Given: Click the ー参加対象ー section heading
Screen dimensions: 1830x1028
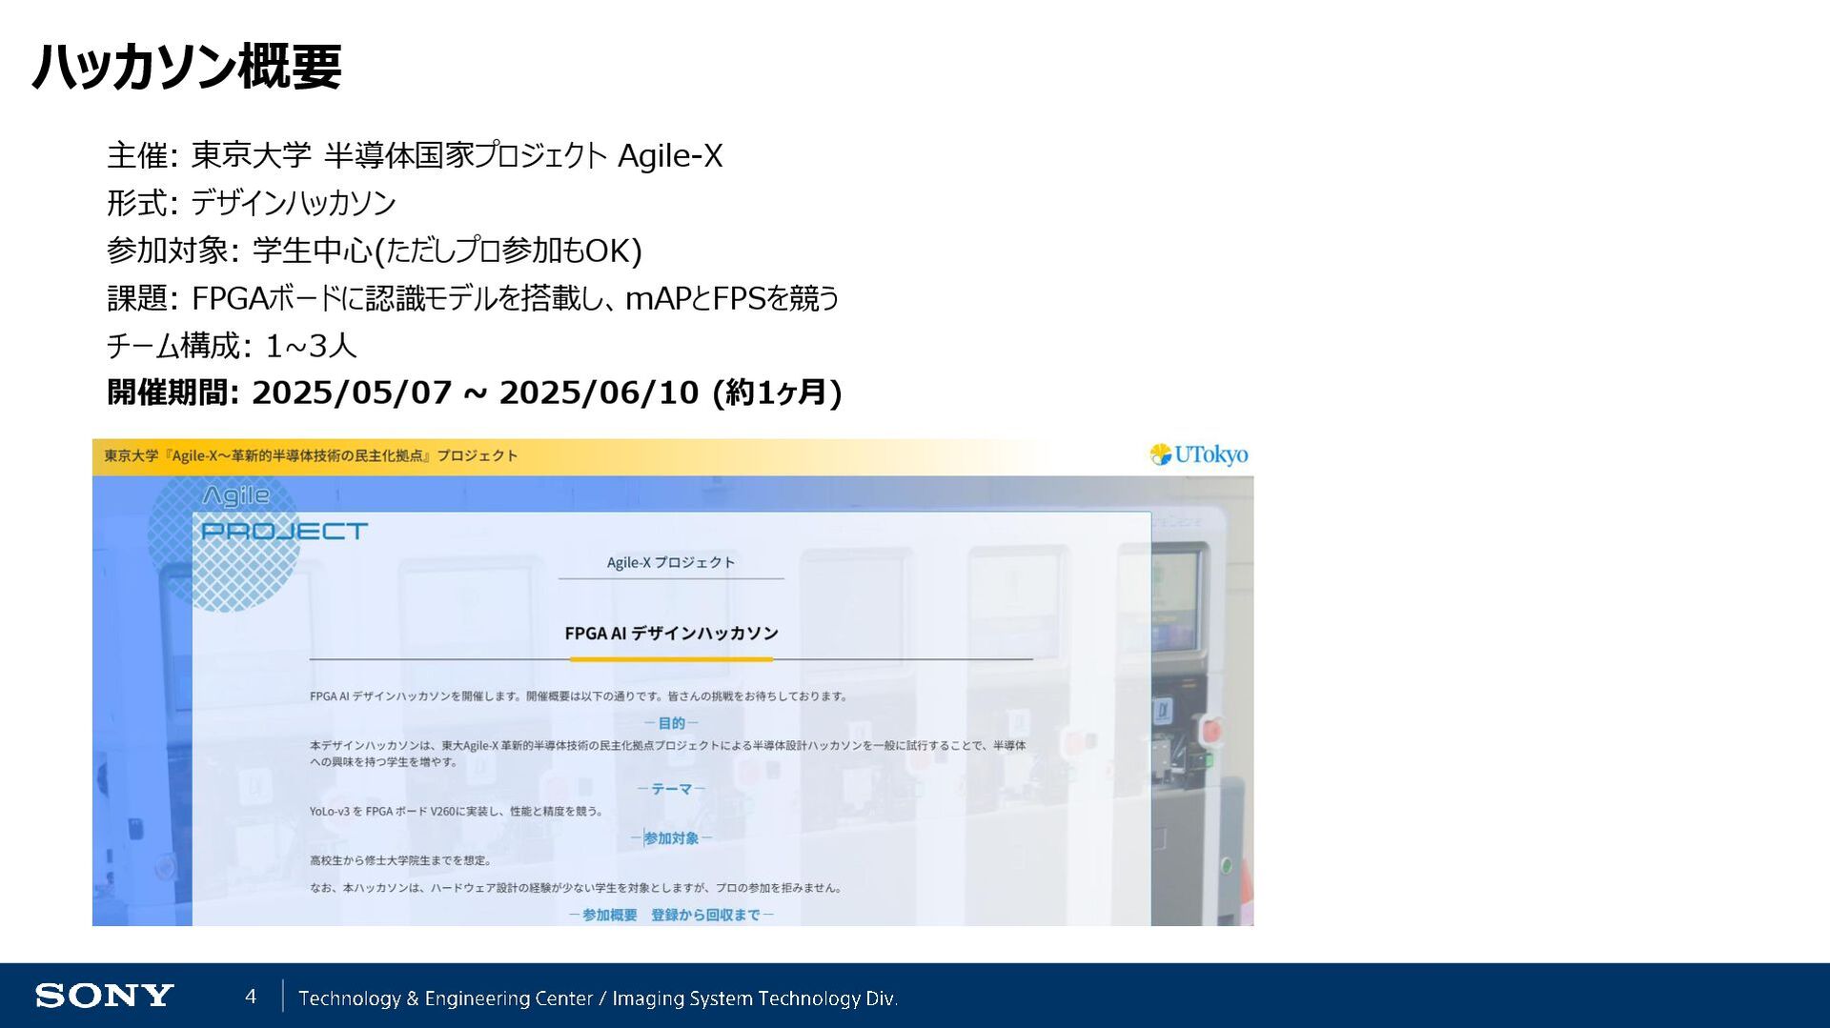Looking at the screenshot, I should pyautogui.click(x=671, y=838).
